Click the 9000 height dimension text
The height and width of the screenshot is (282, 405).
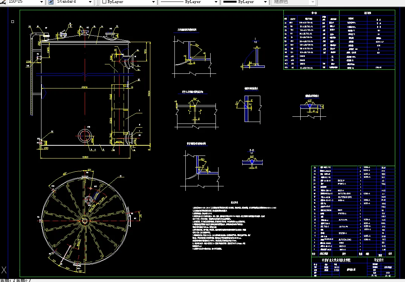pos(149,94)
